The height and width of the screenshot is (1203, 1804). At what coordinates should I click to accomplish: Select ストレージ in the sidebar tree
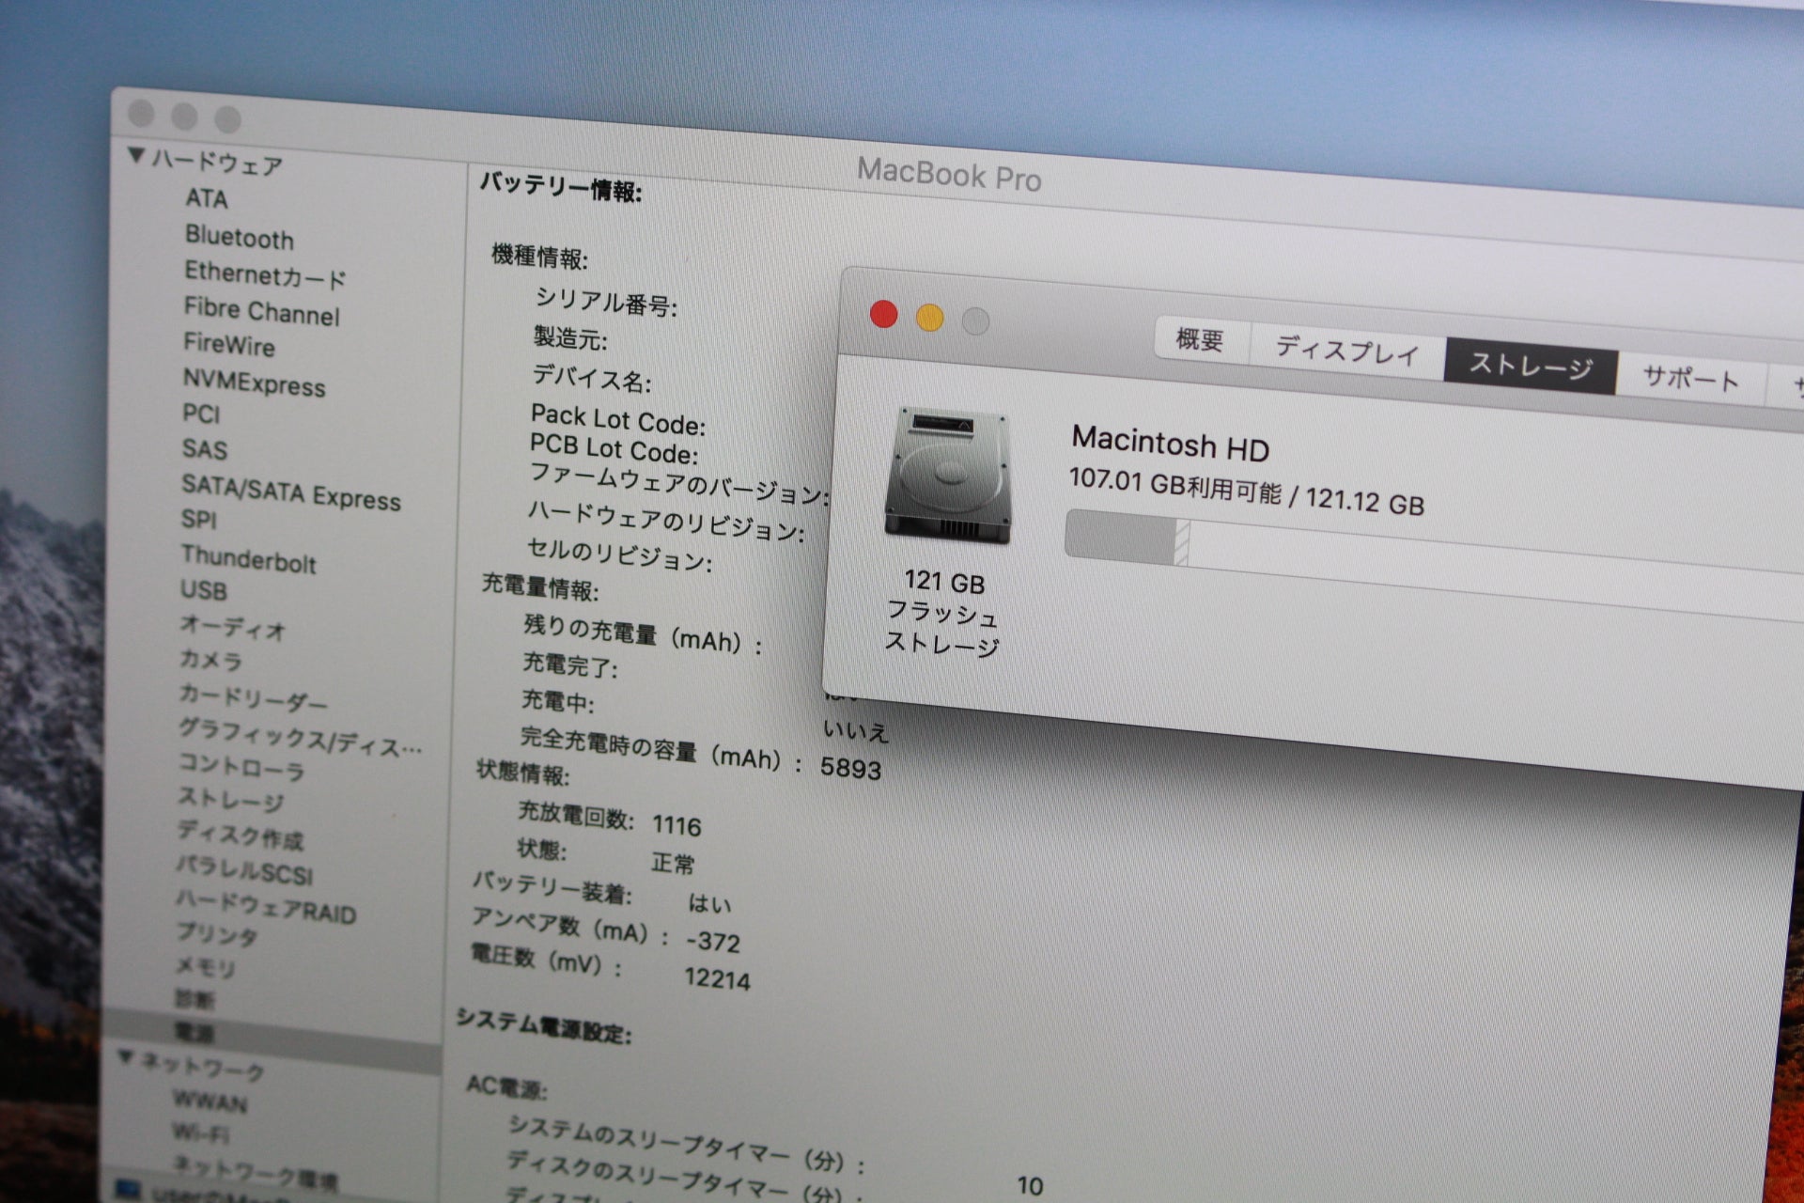coord(231,799)
